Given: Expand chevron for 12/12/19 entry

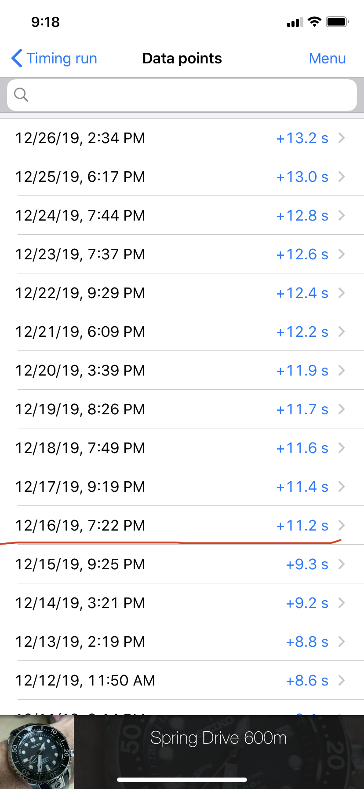Looking at the screenshot, I should (342, 681).
